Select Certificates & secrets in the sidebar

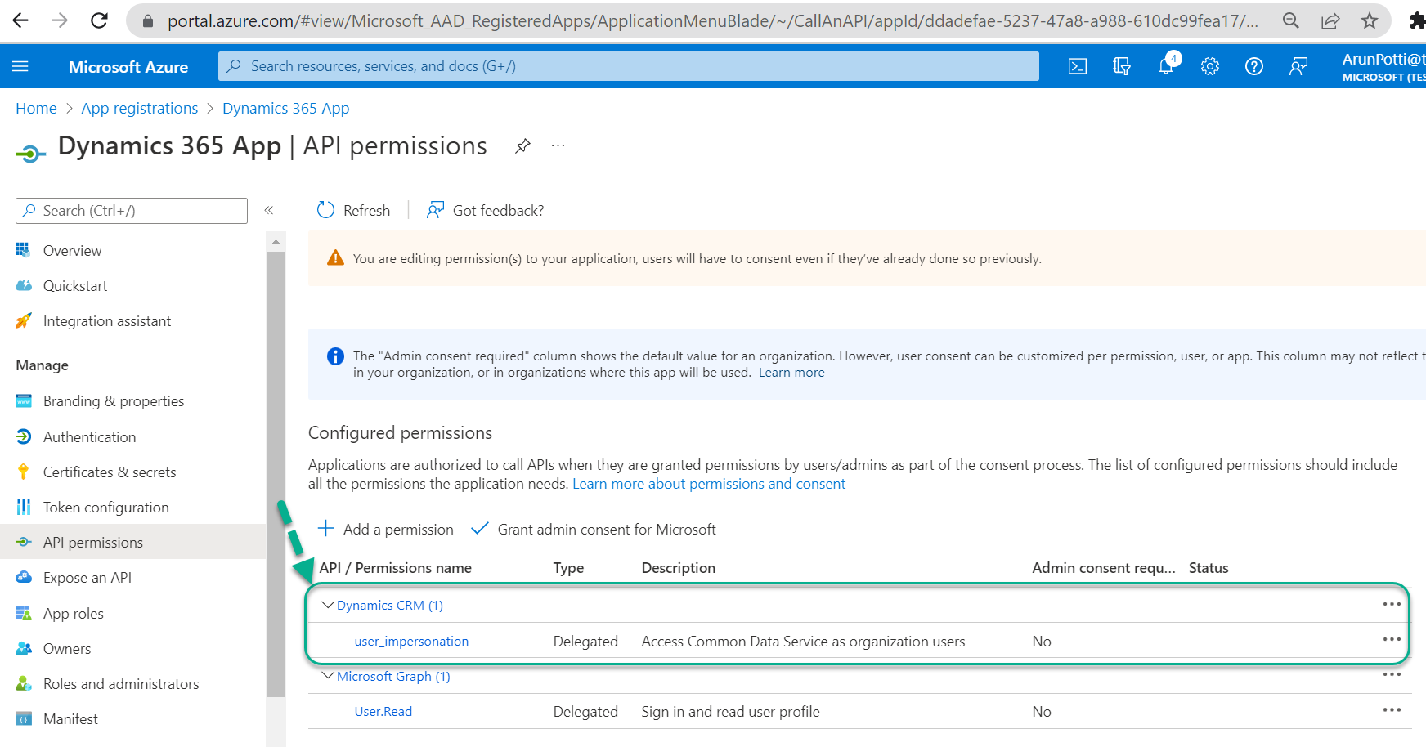point(109,472)
